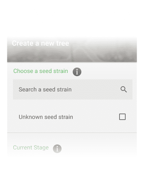Click the Search a seed strain placeholder text

pyautogui.click(x=45, y=89)
